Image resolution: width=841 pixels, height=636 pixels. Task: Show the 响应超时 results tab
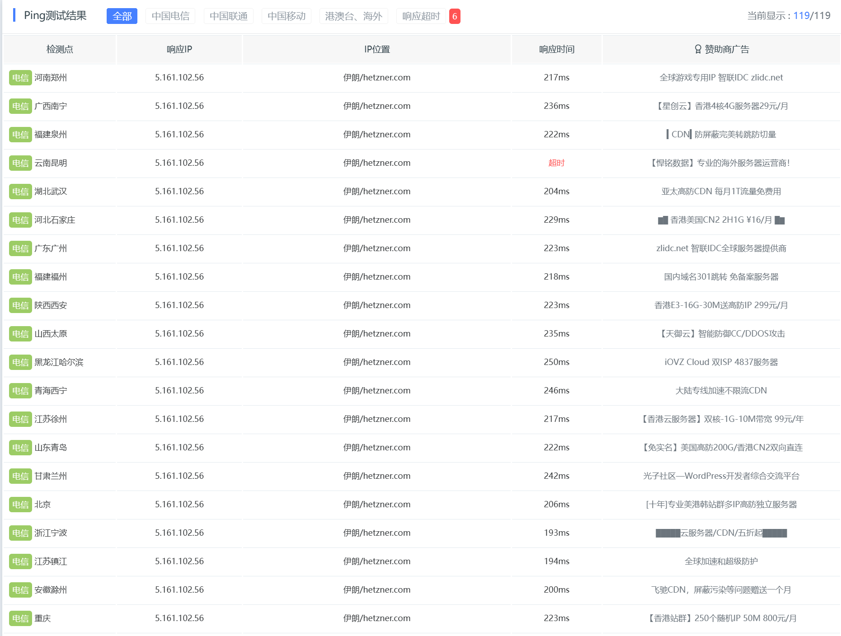[421, 16]
